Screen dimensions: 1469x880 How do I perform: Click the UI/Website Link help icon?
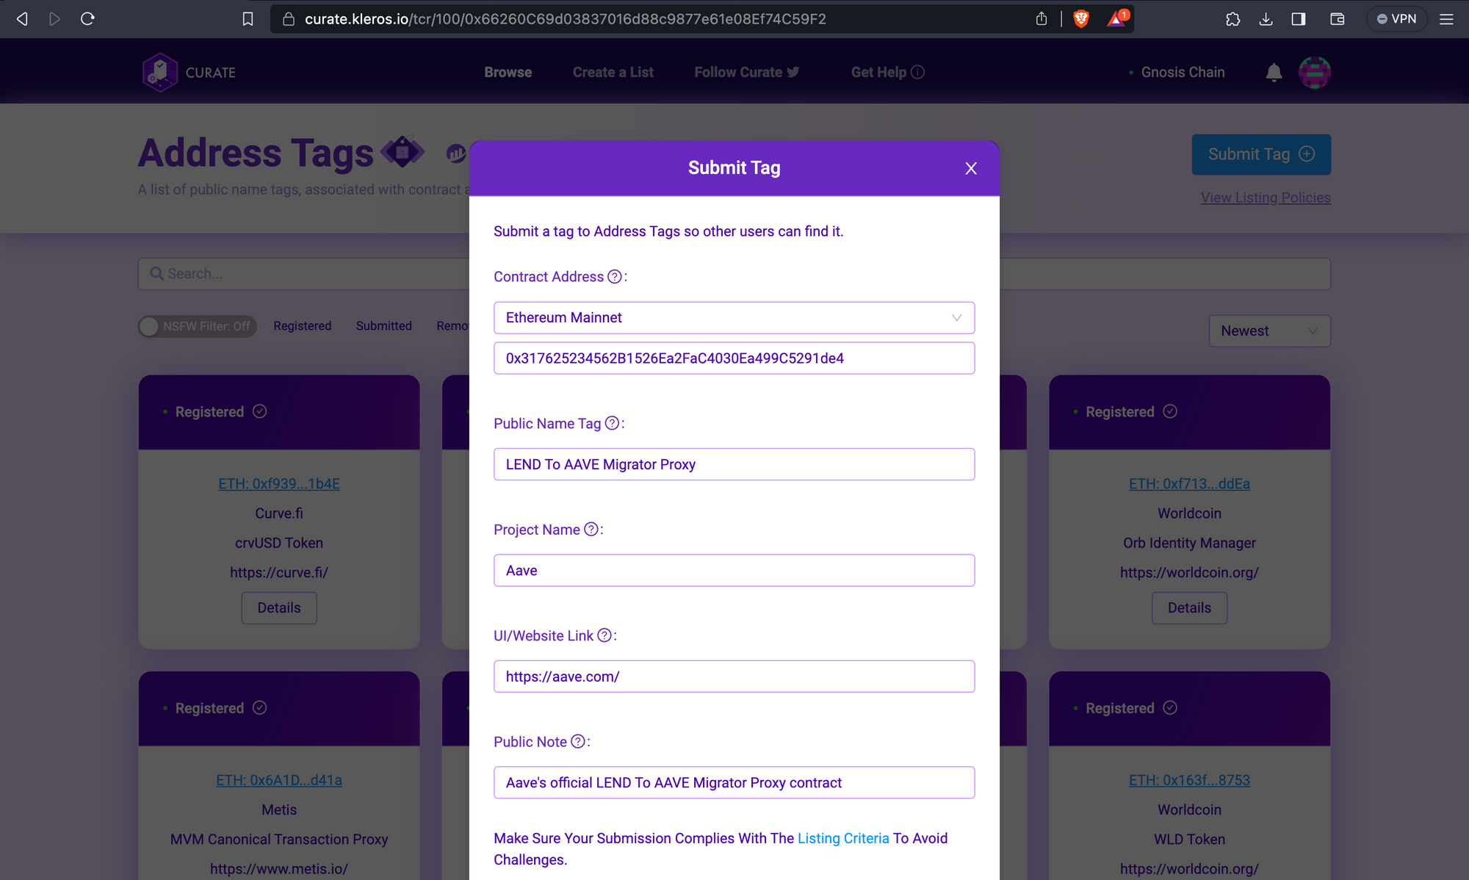point(604,635)
